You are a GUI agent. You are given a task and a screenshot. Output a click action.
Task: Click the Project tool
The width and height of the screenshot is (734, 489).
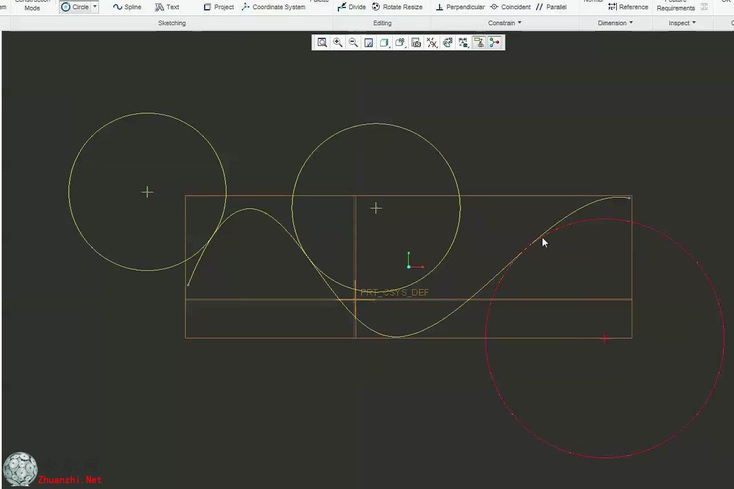[x=219, y=7]
